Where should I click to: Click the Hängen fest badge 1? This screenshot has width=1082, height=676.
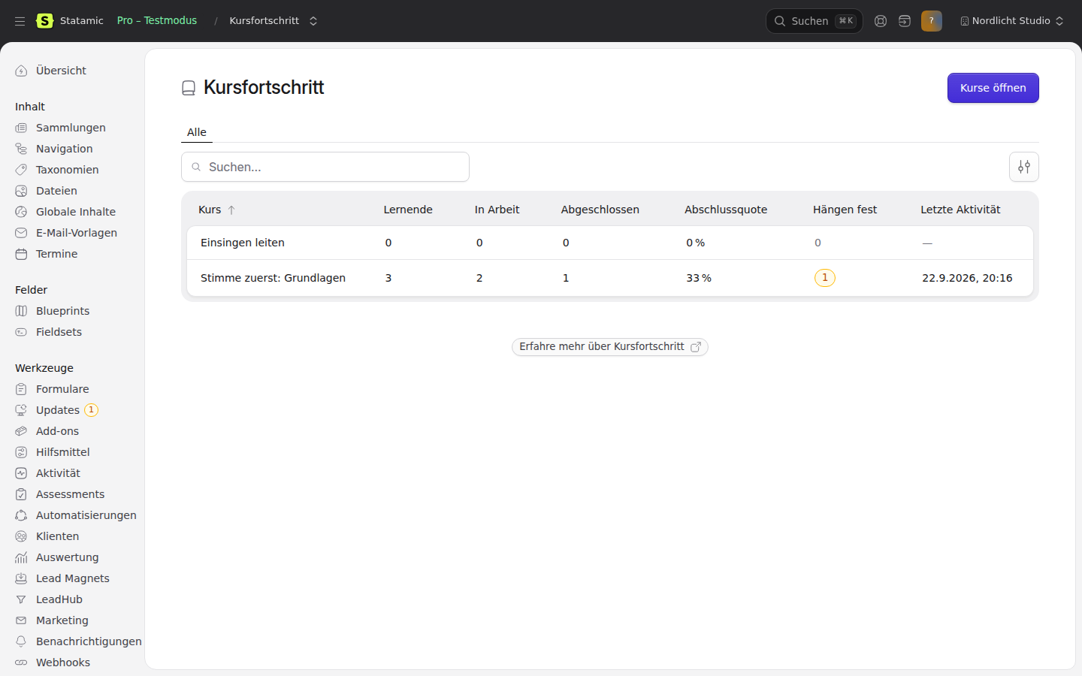pos(825,278)
